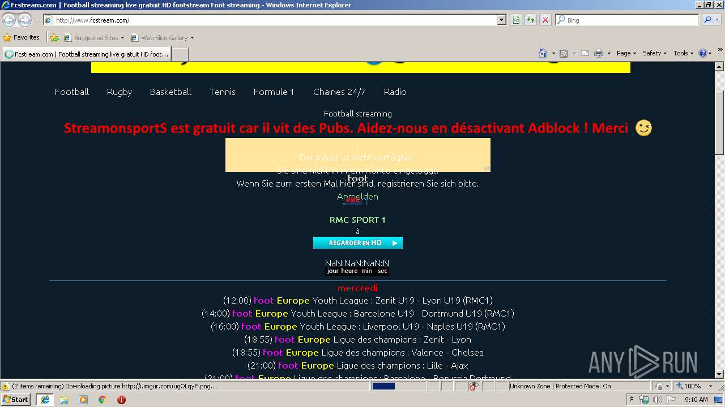Toggle Compatibility View icon in address bar
The height and width of the screenshot is (407, 725).
tap(516, 20)
